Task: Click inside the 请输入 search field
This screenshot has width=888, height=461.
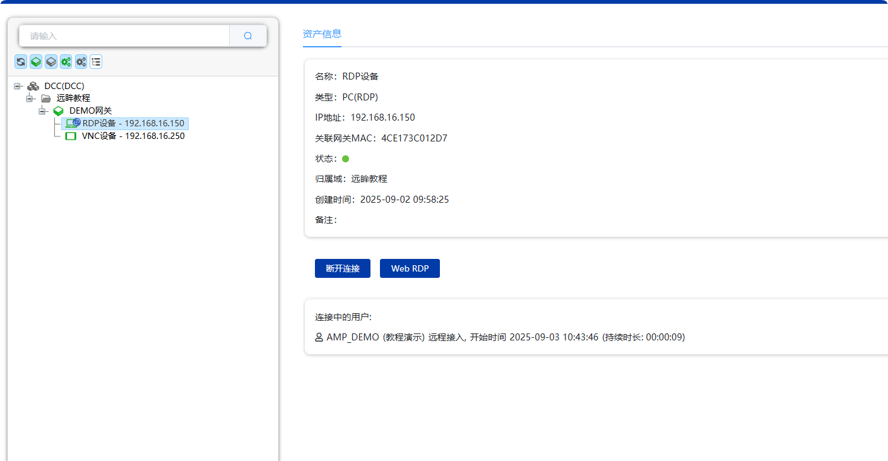Action: coord(123,35)
